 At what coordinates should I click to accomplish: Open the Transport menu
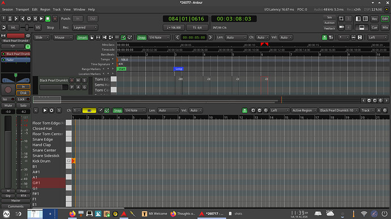[x=23, y=10]
